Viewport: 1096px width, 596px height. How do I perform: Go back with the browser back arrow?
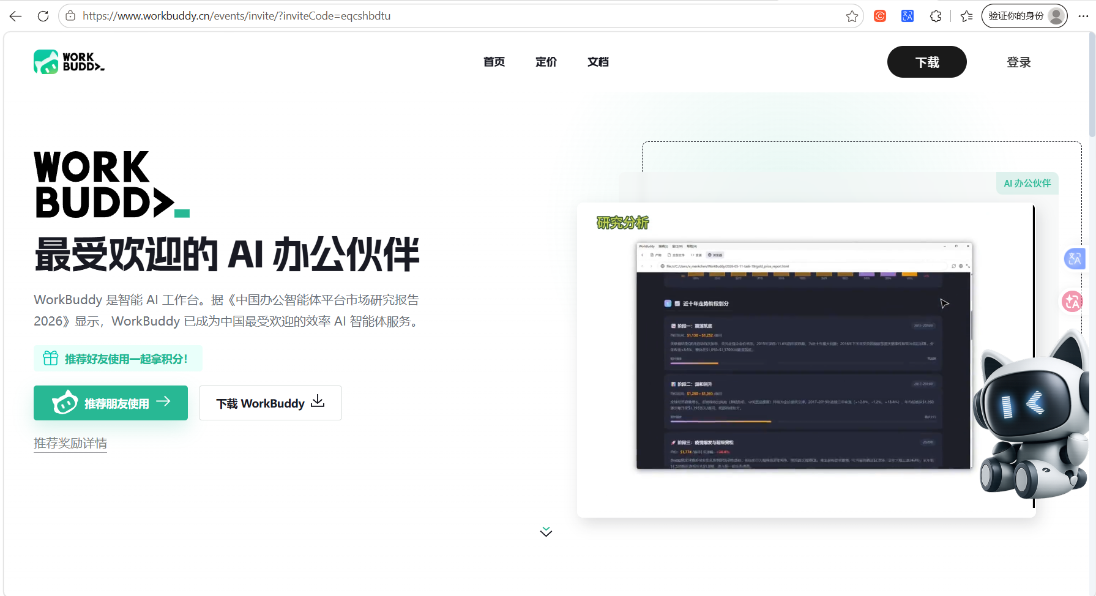pos(16,16)
